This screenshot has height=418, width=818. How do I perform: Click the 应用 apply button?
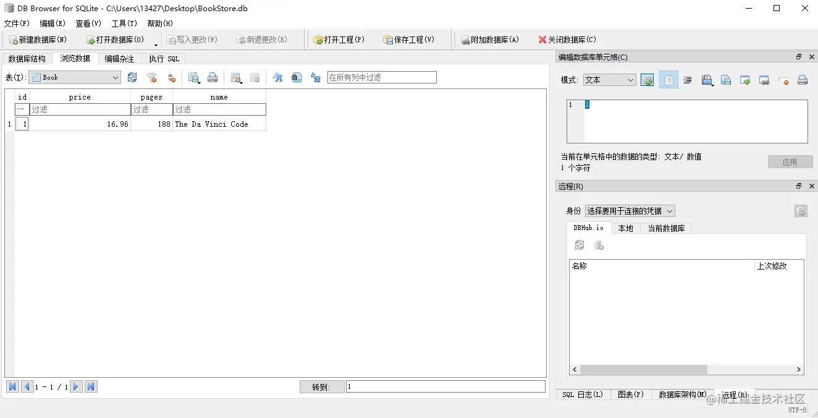[x=790, y=162]
